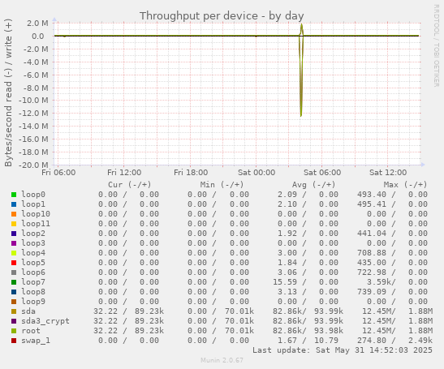Click the sda mustard legend swatch
This screenshot has height=369, width=444.
pos(14,311)
